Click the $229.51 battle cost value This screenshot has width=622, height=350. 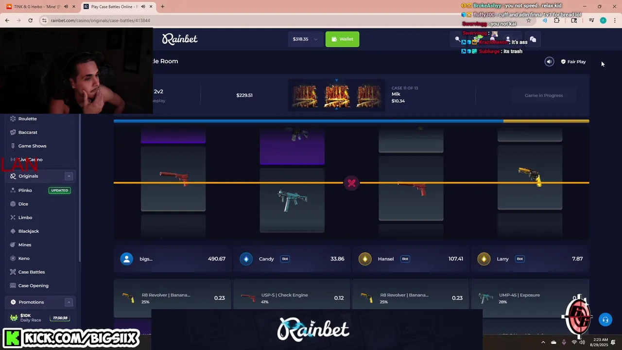point(244,95)
